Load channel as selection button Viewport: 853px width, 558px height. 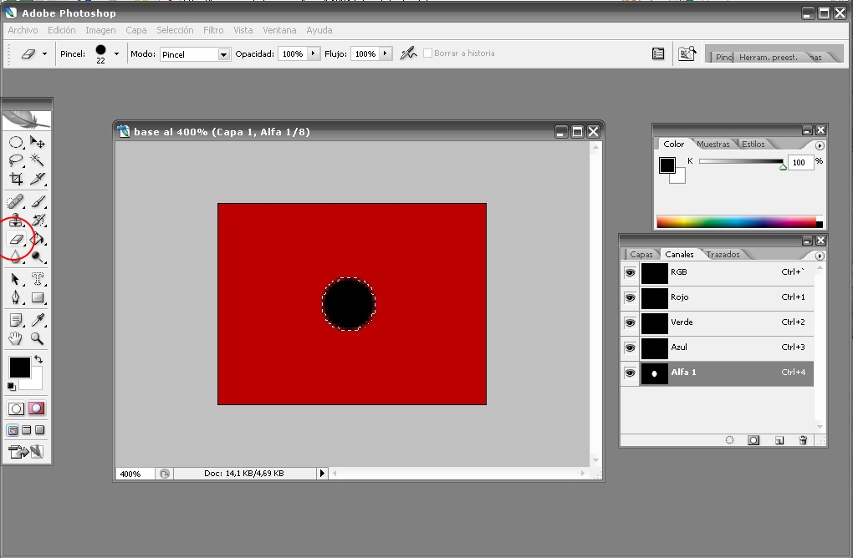[729, 440]
